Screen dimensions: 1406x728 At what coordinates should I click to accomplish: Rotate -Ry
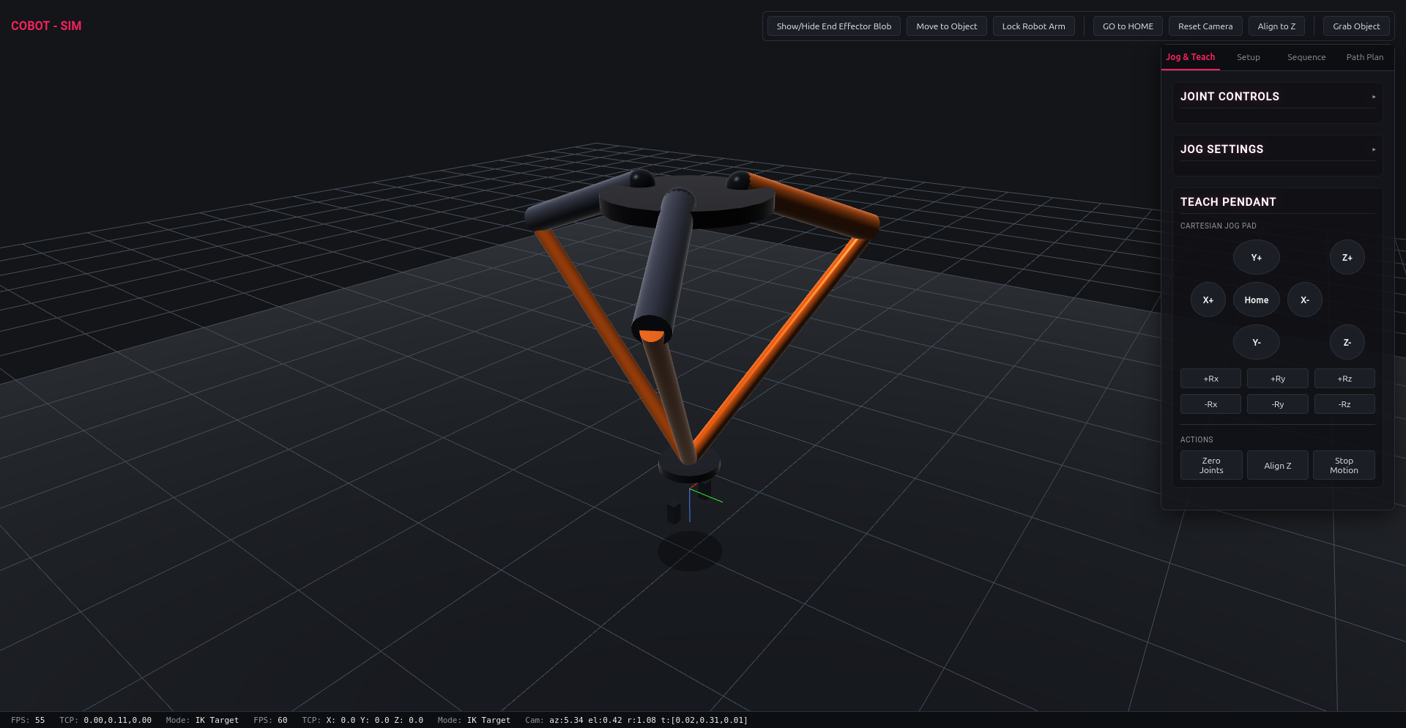(1277, 404)
